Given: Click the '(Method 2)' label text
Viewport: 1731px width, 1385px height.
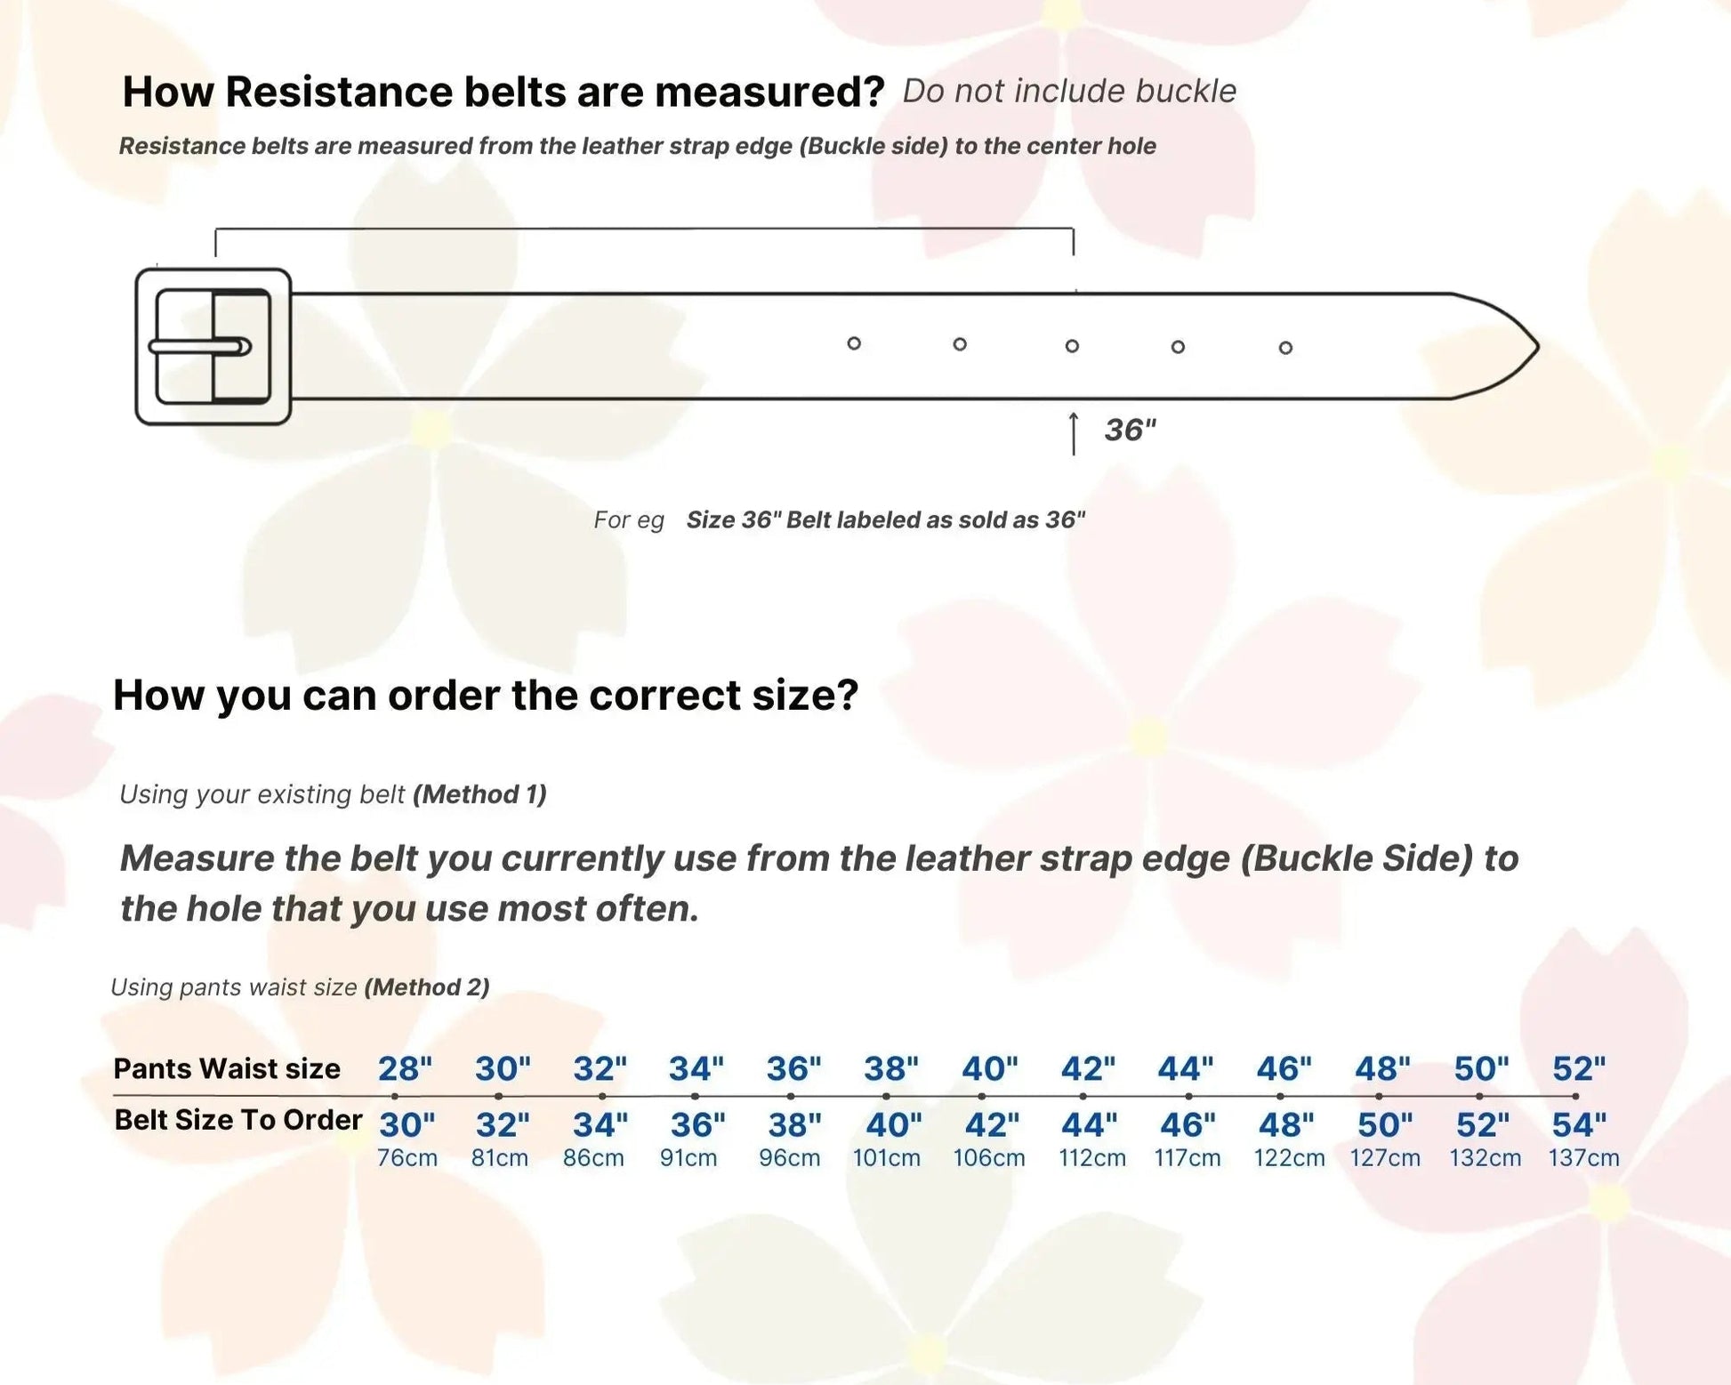Looking at the screenshot, I should point(427,986).
